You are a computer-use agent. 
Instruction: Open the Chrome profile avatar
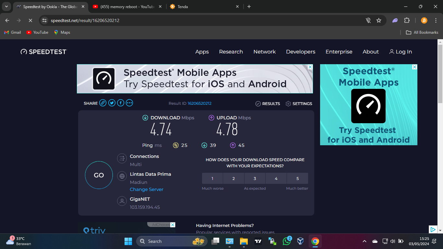click(x=424, y=20)
